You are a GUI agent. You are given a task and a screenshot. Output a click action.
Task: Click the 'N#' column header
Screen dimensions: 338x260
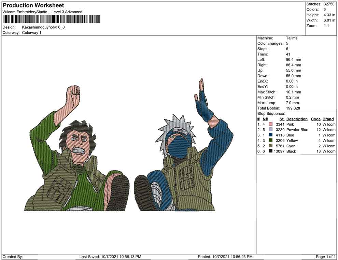pyautogui.click(x=265, y=119)
